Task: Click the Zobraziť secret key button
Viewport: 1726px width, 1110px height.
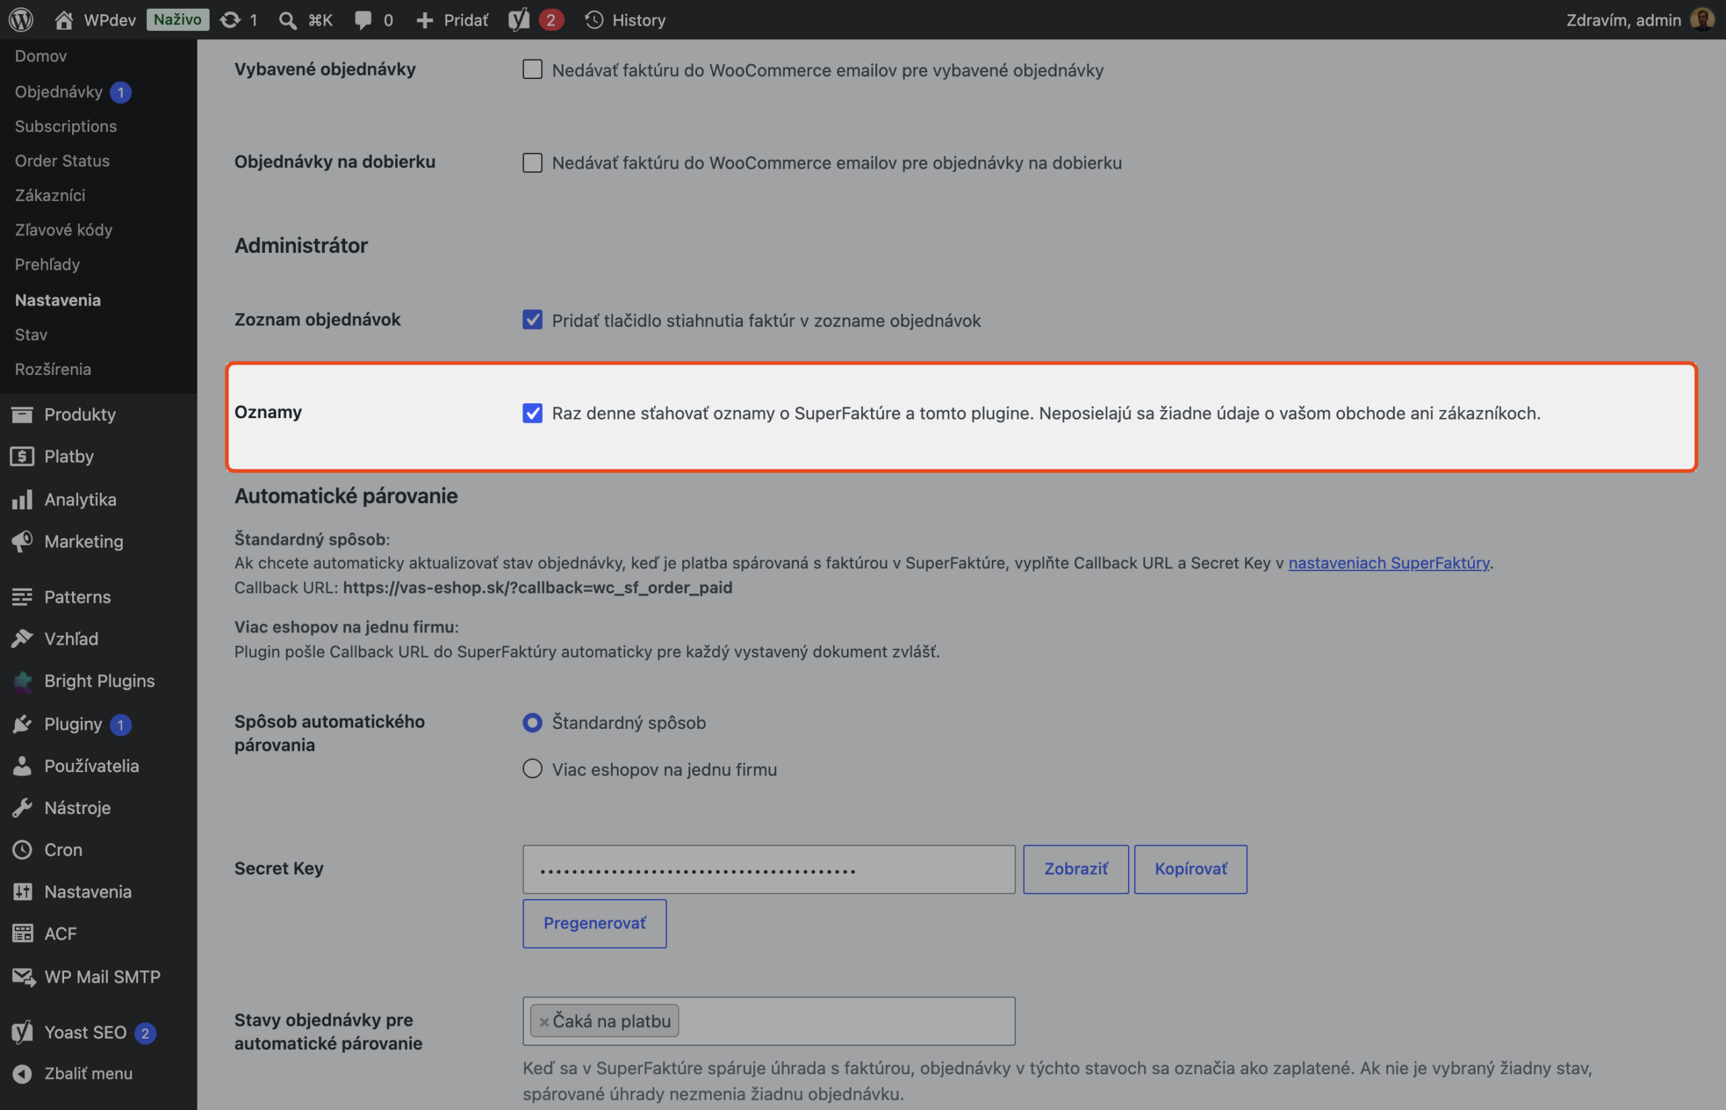Action: tap(1075, 869)
